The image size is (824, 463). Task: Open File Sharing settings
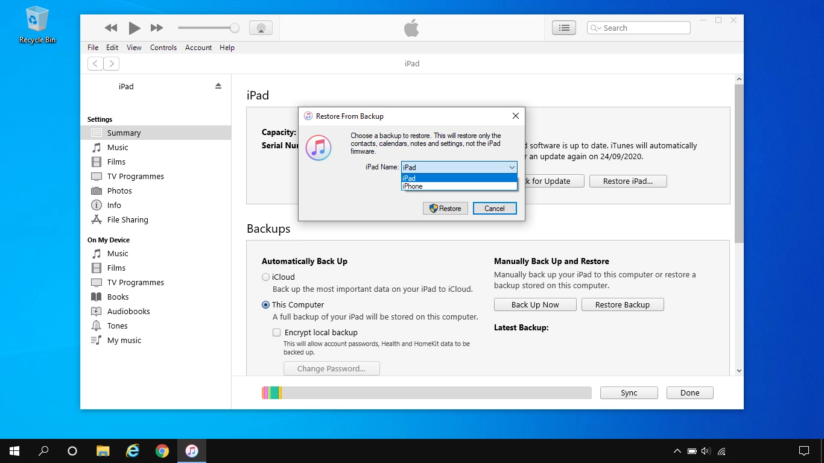point(127,219)
